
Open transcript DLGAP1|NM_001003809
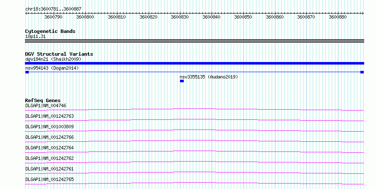[x=49, y=127]
